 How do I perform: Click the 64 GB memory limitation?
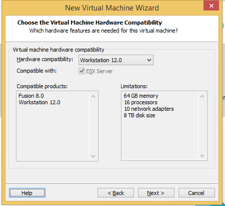pos(141,96)
